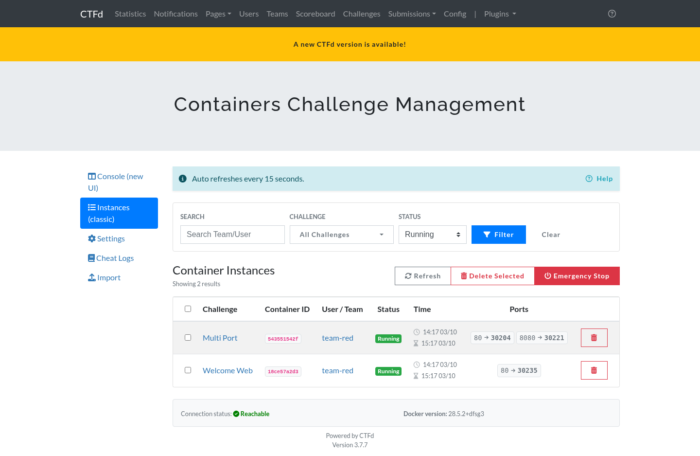700x456 pixels.
Task: Check the Multi Port row checkbox
Action: [188, 338]
